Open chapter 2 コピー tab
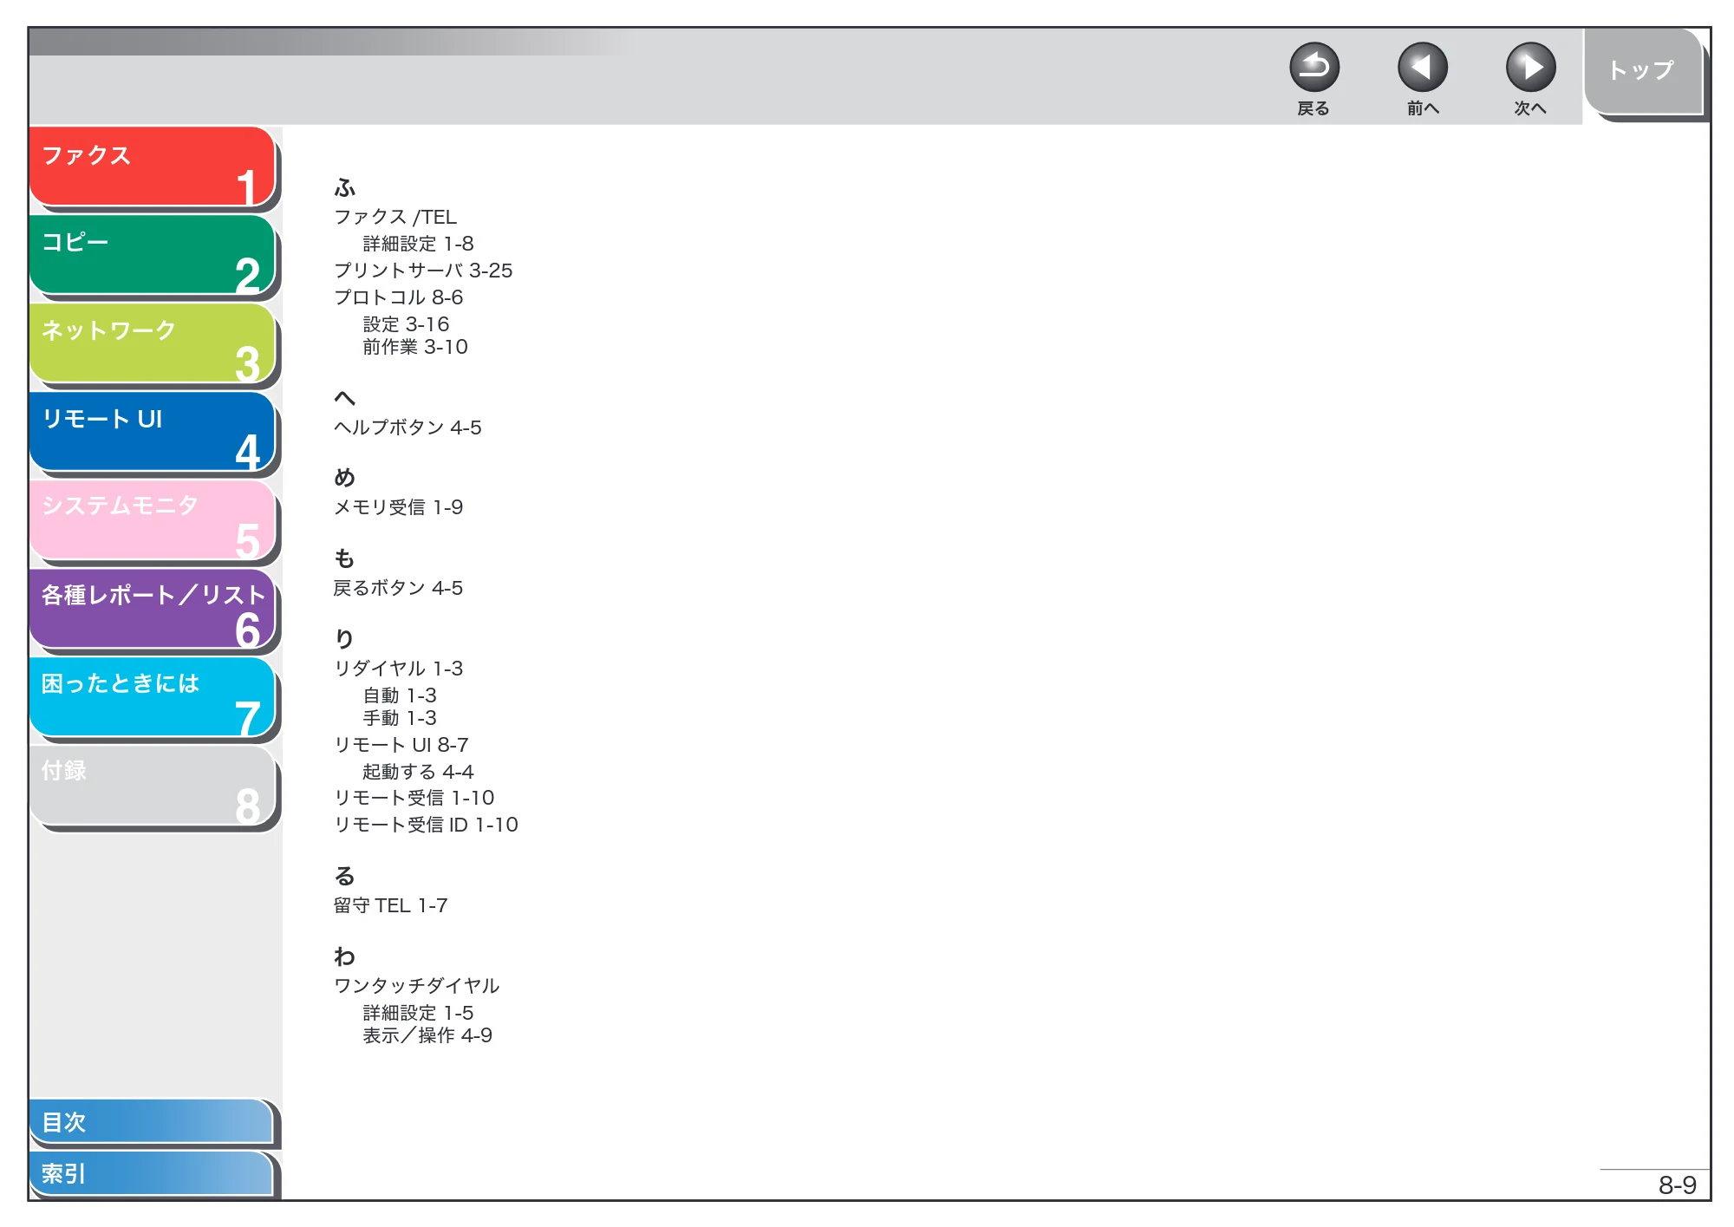The height and width of the screenshot is (1227, 1734). click(153, 254)
